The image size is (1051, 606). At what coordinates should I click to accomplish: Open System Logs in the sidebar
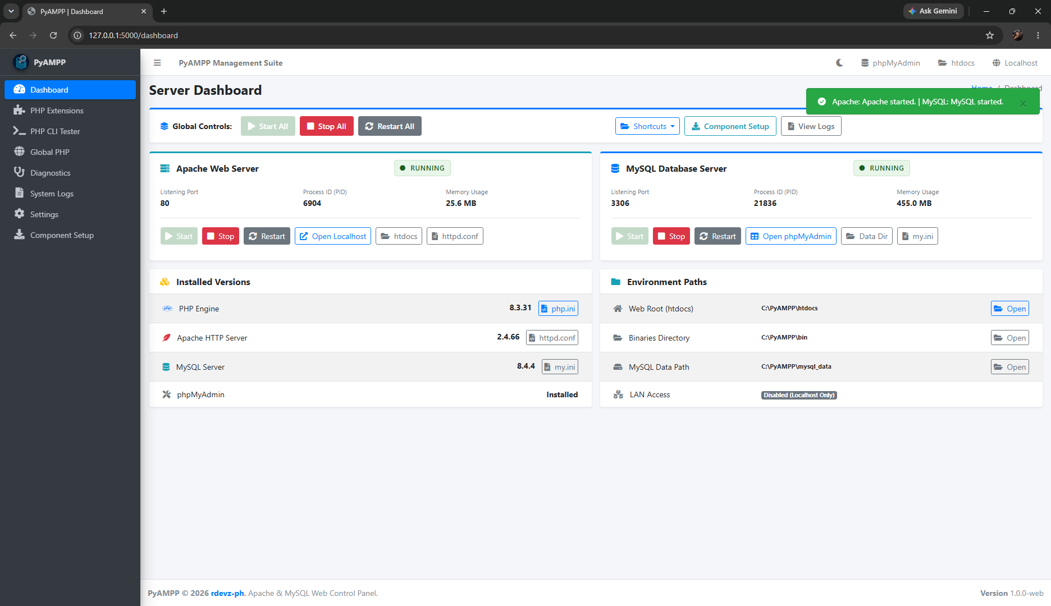70,194
